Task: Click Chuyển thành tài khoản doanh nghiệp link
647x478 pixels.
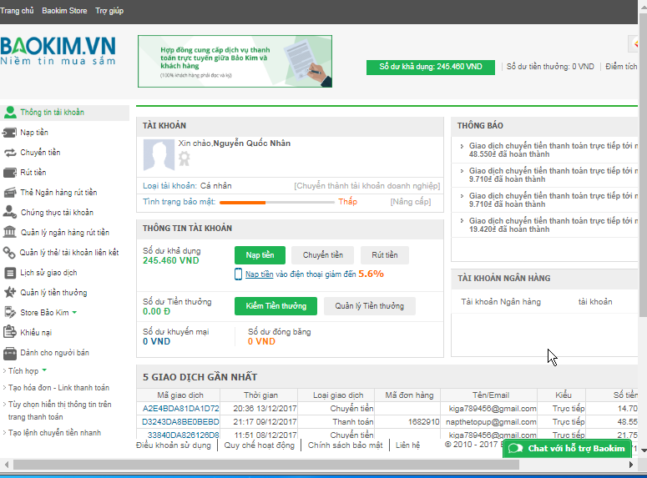Action: click(x=366, y=186)
